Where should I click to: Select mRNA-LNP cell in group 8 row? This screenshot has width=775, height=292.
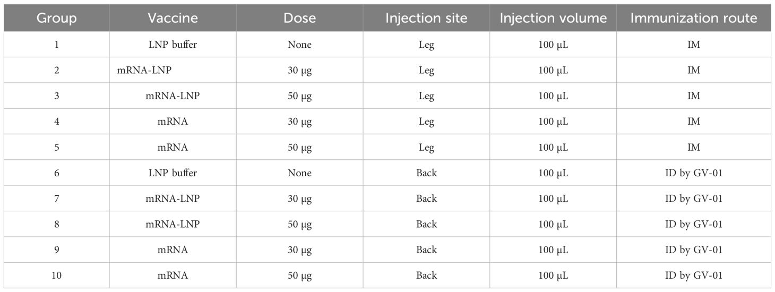point(173,224)
